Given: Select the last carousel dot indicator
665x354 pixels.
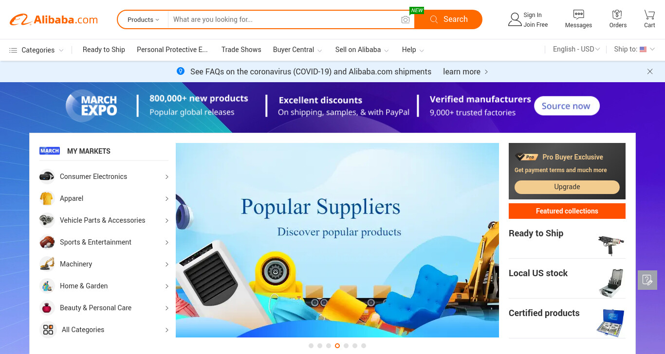Looking at the screenshot, I should [364, 346].
